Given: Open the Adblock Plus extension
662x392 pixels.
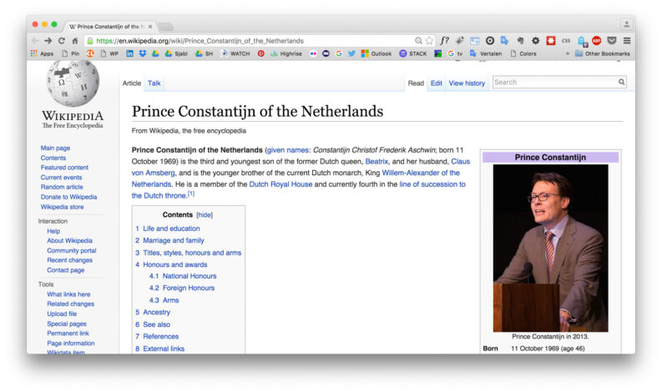Looking at the screenshot, I should pos(596,41).
